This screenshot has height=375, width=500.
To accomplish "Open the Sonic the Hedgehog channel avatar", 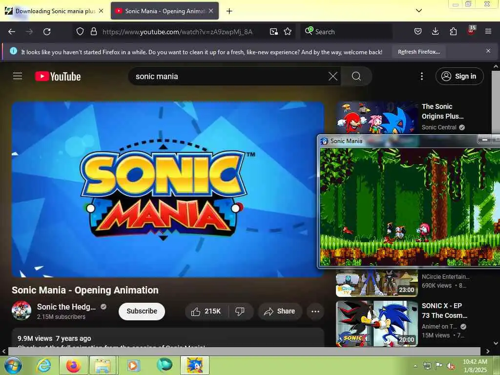I will [x=21, y=310].
